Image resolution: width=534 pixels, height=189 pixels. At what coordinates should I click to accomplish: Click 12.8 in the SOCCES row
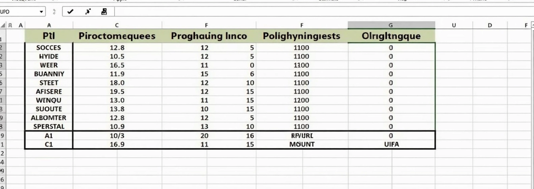pos(117,48)
